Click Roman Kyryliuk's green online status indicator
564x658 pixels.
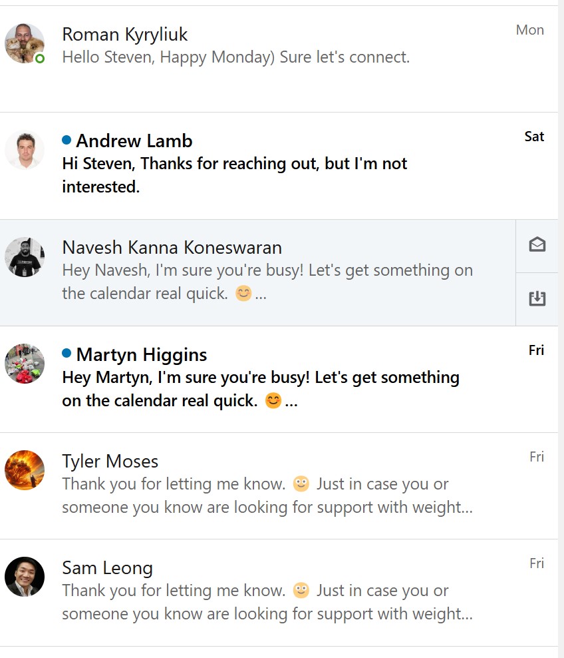pos(40,59)
